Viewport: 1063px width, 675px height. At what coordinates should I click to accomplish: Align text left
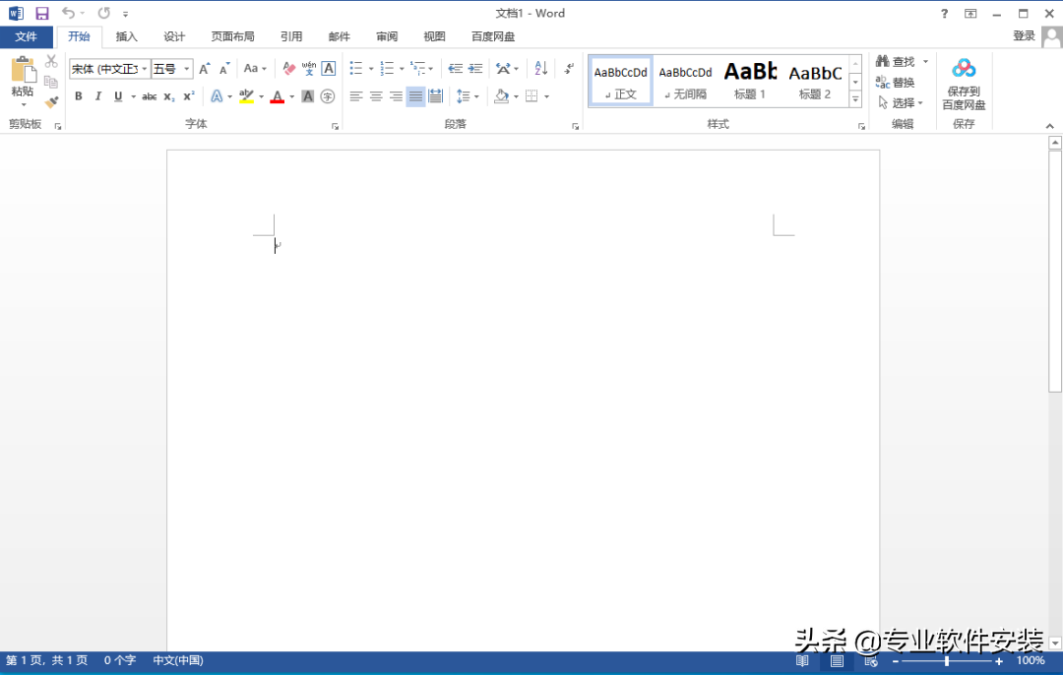(356, 96)
